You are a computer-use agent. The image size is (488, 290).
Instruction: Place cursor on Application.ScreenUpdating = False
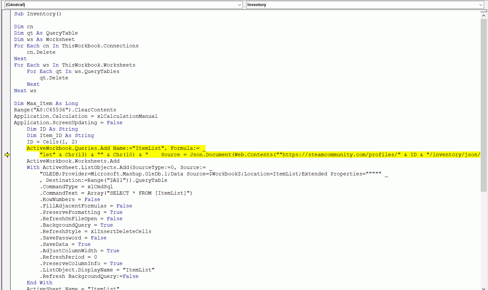tap(68, 123)
